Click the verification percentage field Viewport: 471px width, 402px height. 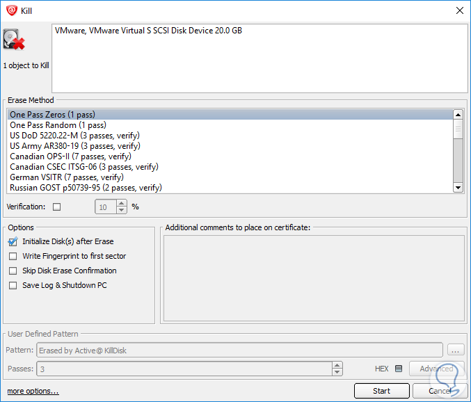(106, 207)
